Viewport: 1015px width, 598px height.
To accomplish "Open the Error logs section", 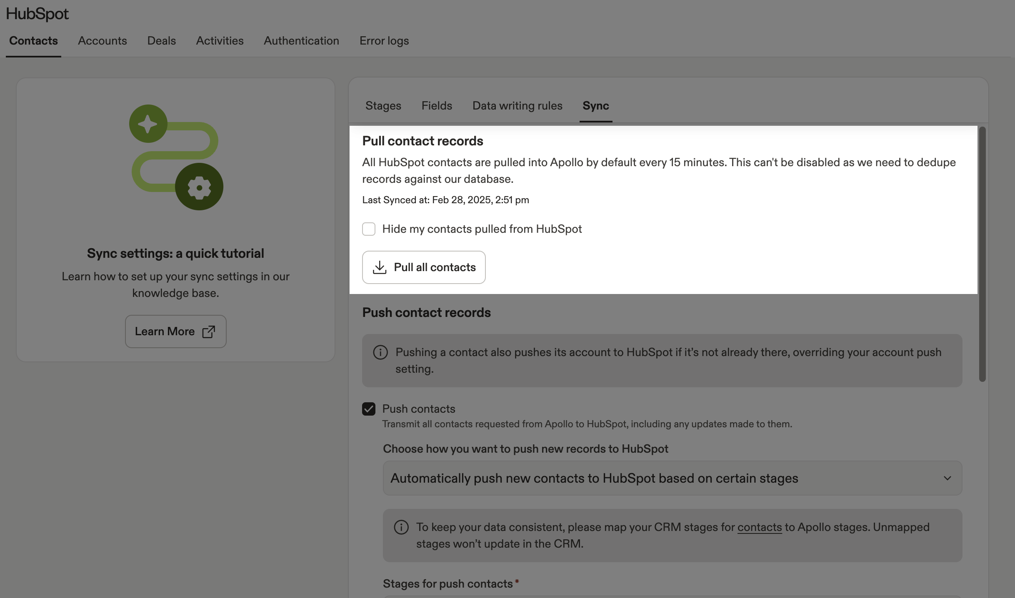I will pos(384,40).
